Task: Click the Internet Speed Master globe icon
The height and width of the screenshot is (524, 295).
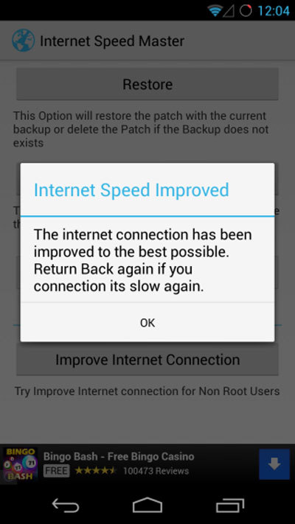Action: [24, 41]
